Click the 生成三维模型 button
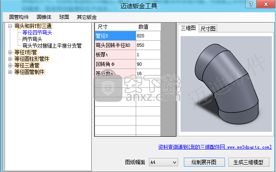The width and height of the screenshot is (276, 172). point(248,162)
